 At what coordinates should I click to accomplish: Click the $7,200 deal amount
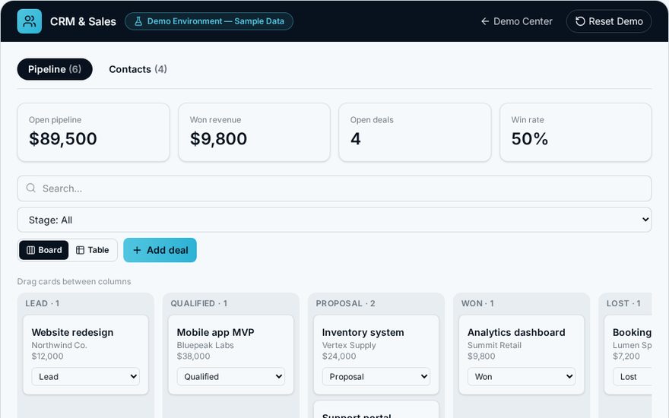tap(626, 356)
